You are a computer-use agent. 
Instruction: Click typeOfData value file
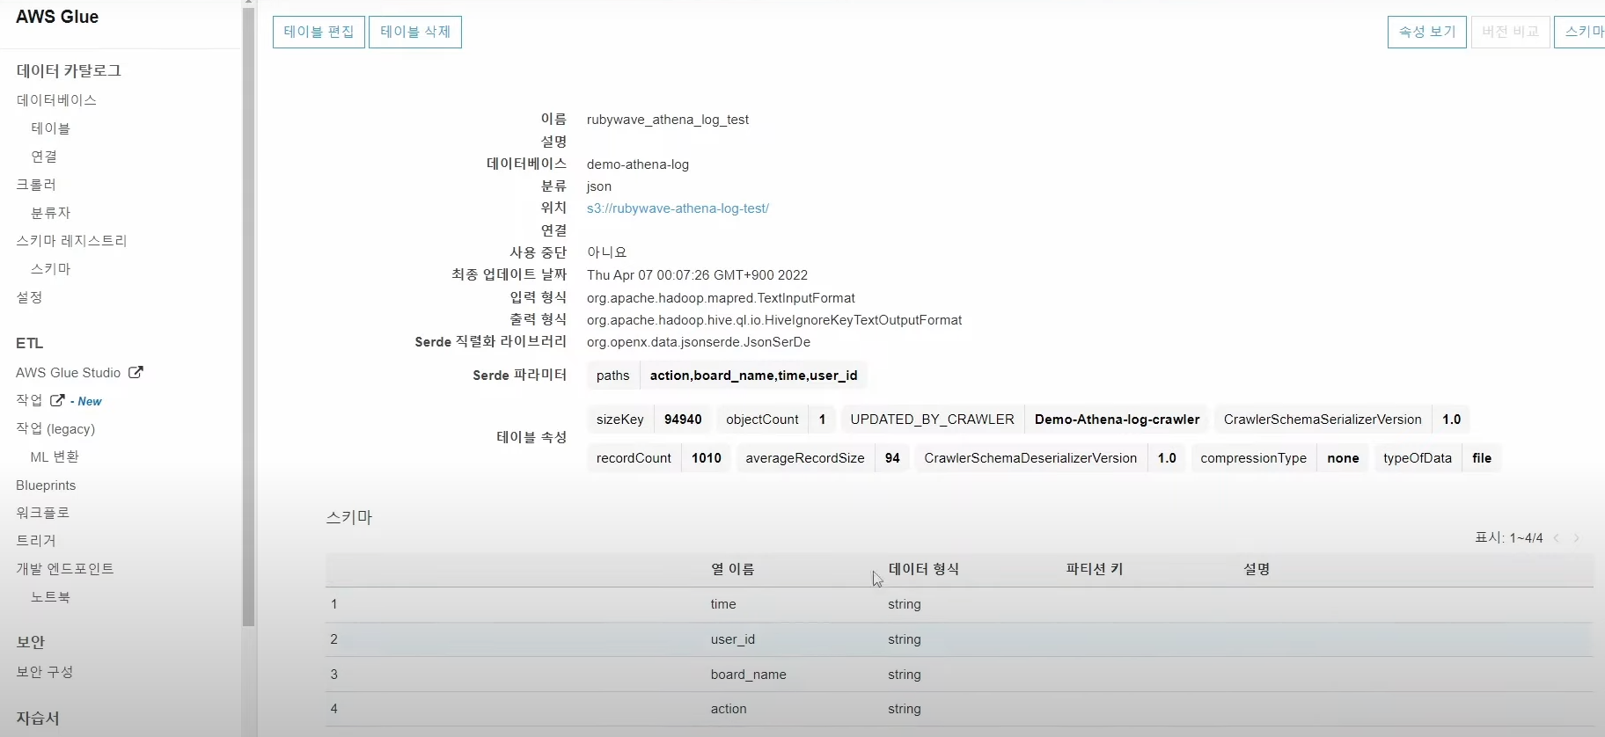coord(1482,458)
